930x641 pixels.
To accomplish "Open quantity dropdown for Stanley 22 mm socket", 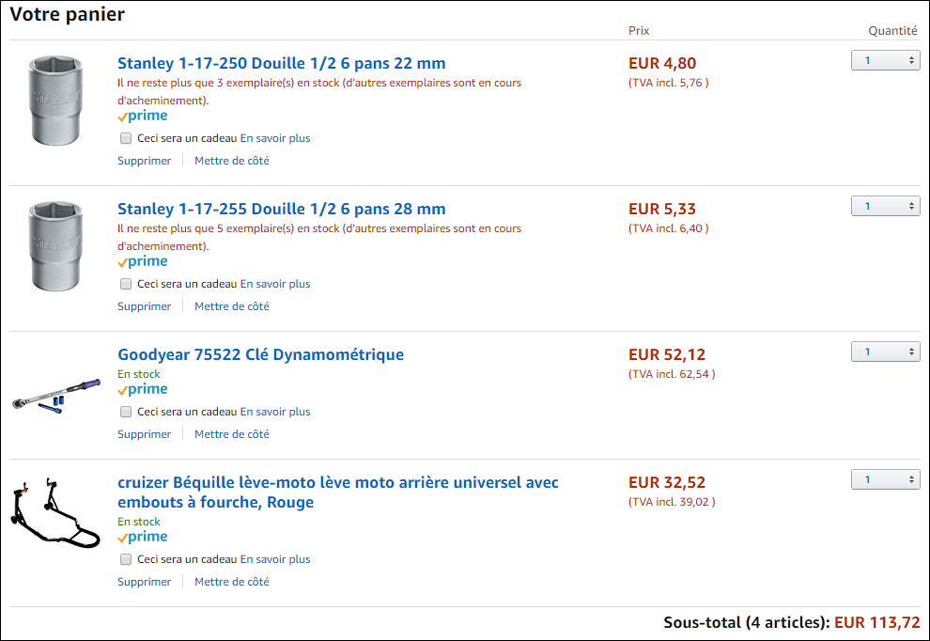I will pos(885,60).
